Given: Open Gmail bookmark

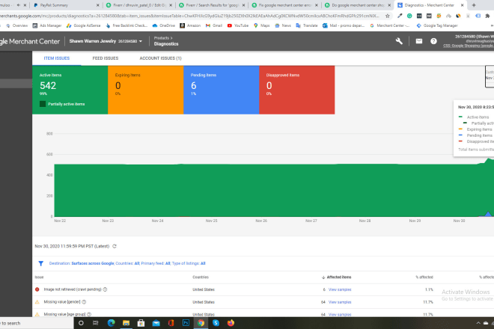Looking at the screenshot, I should [214, 25].
